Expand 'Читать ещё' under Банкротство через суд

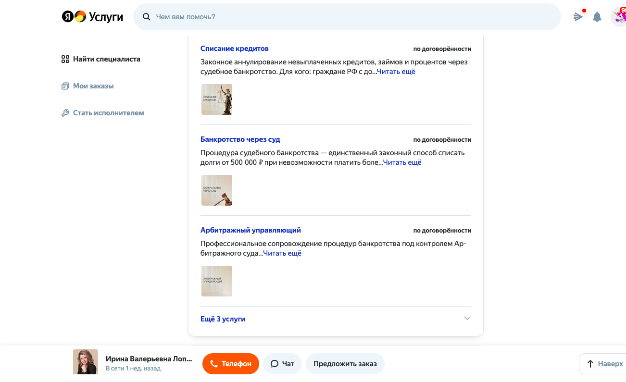[402, 162]
